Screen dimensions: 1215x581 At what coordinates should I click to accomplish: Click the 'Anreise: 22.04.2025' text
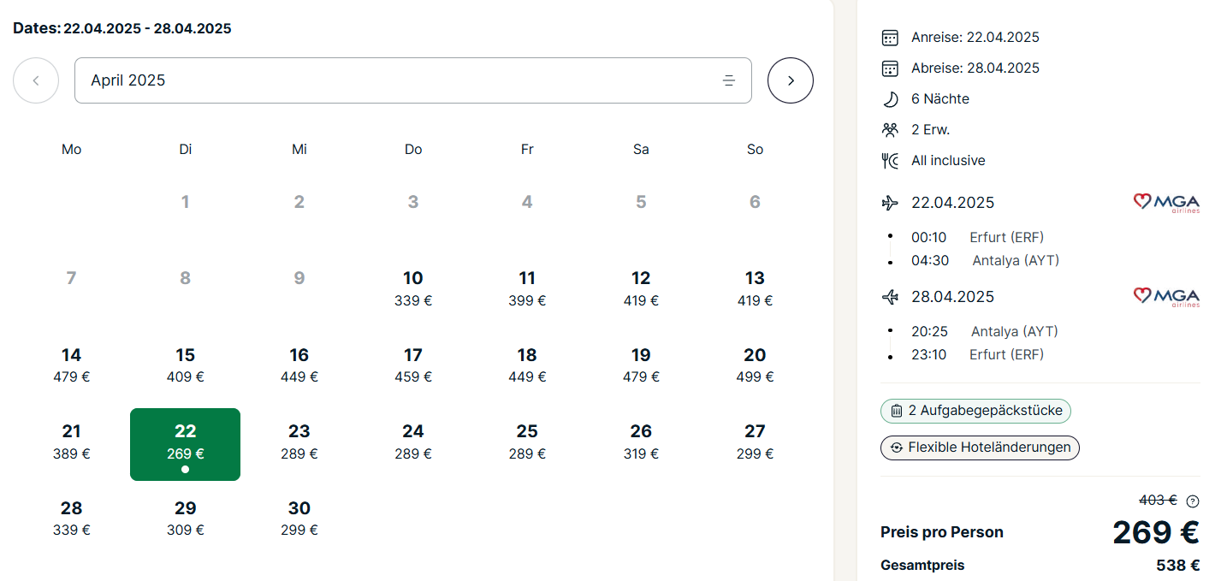(x=975, y=38)
